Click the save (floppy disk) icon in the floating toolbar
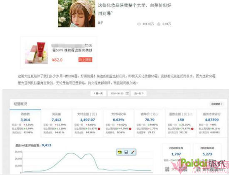229x175 pixels. 126,152
